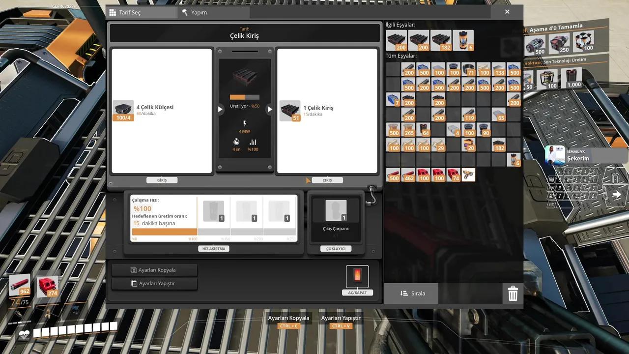The image size is (629, 354).
Task: Click the 'Çıkış Çarpanı:' label
Action: point(336,228)
